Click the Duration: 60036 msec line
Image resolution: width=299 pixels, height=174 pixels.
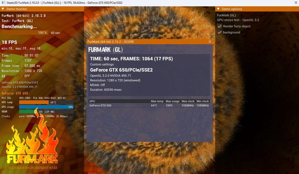(x=106, y=90)
